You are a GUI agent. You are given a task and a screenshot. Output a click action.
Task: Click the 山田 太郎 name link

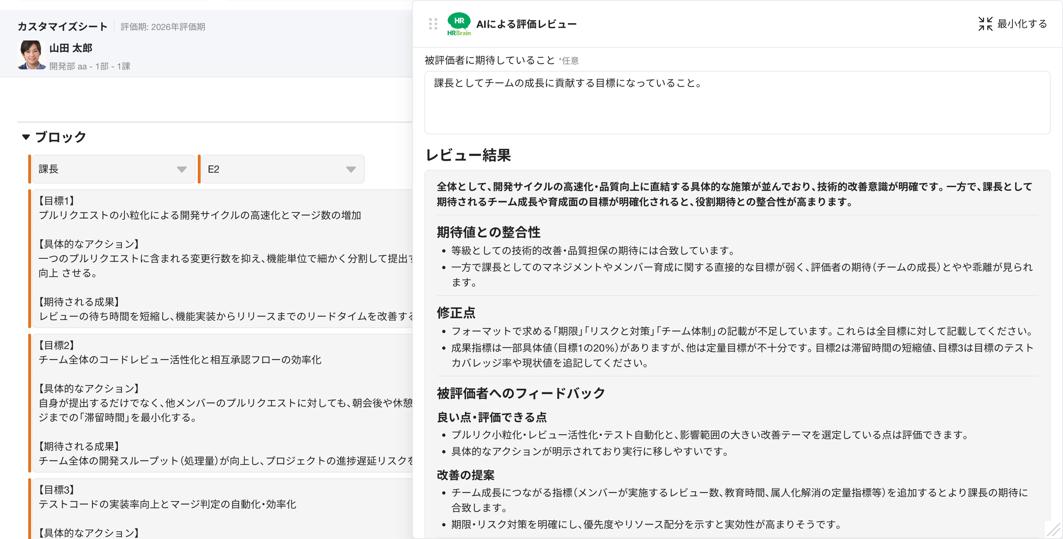click(71, 48)
